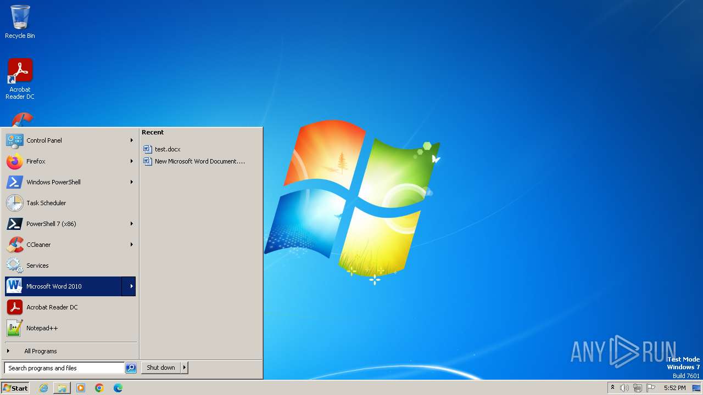
Task: Click the Firefox icon in start menu
Action: pos(15,161)
